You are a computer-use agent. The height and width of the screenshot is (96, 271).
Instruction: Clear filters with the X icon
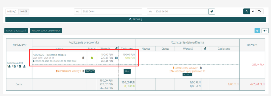point(253,11)
